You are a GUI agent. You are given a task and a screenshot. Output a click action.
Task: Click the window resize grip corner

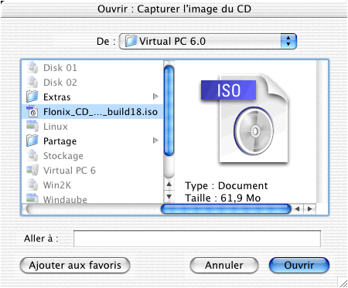coord(343,283)
